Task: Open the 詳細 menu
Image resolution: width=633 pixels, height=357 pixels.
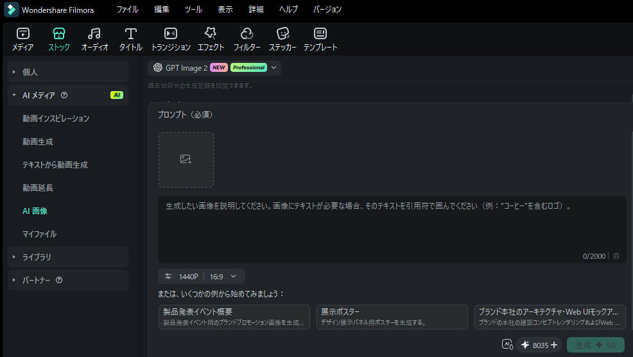Action: point(256,9)
